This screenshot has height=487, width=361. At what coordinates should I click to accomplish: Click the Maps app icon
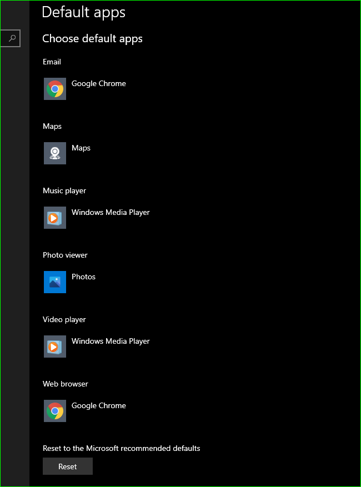pyautogui.click(x=55, y=153)
